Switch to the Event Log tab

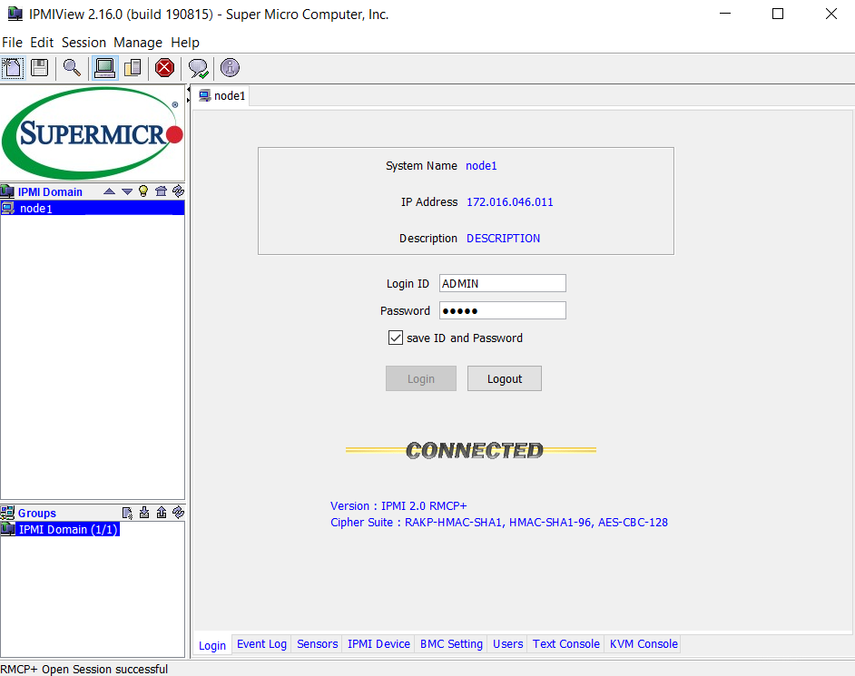point(261,644)
